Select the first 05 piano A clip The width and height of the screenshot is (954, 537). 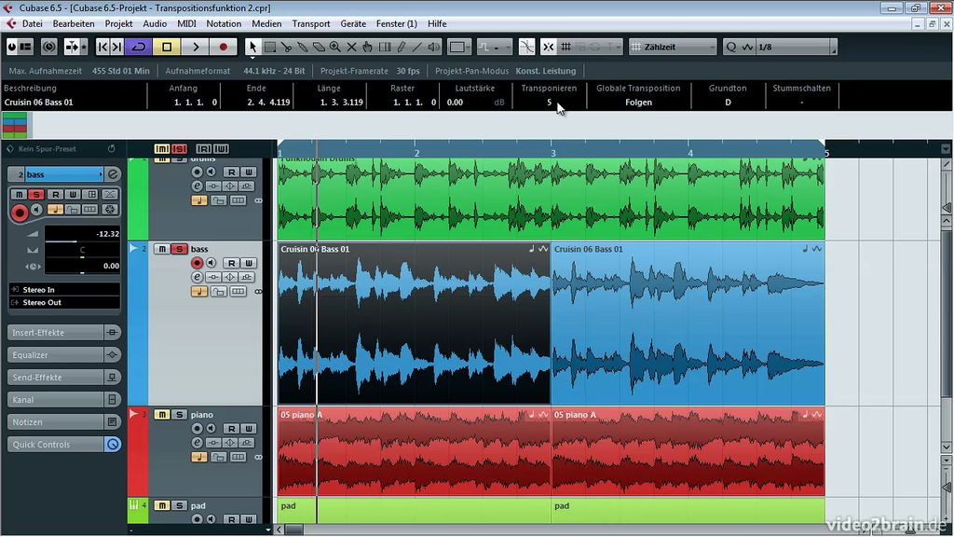click(414, 452)
